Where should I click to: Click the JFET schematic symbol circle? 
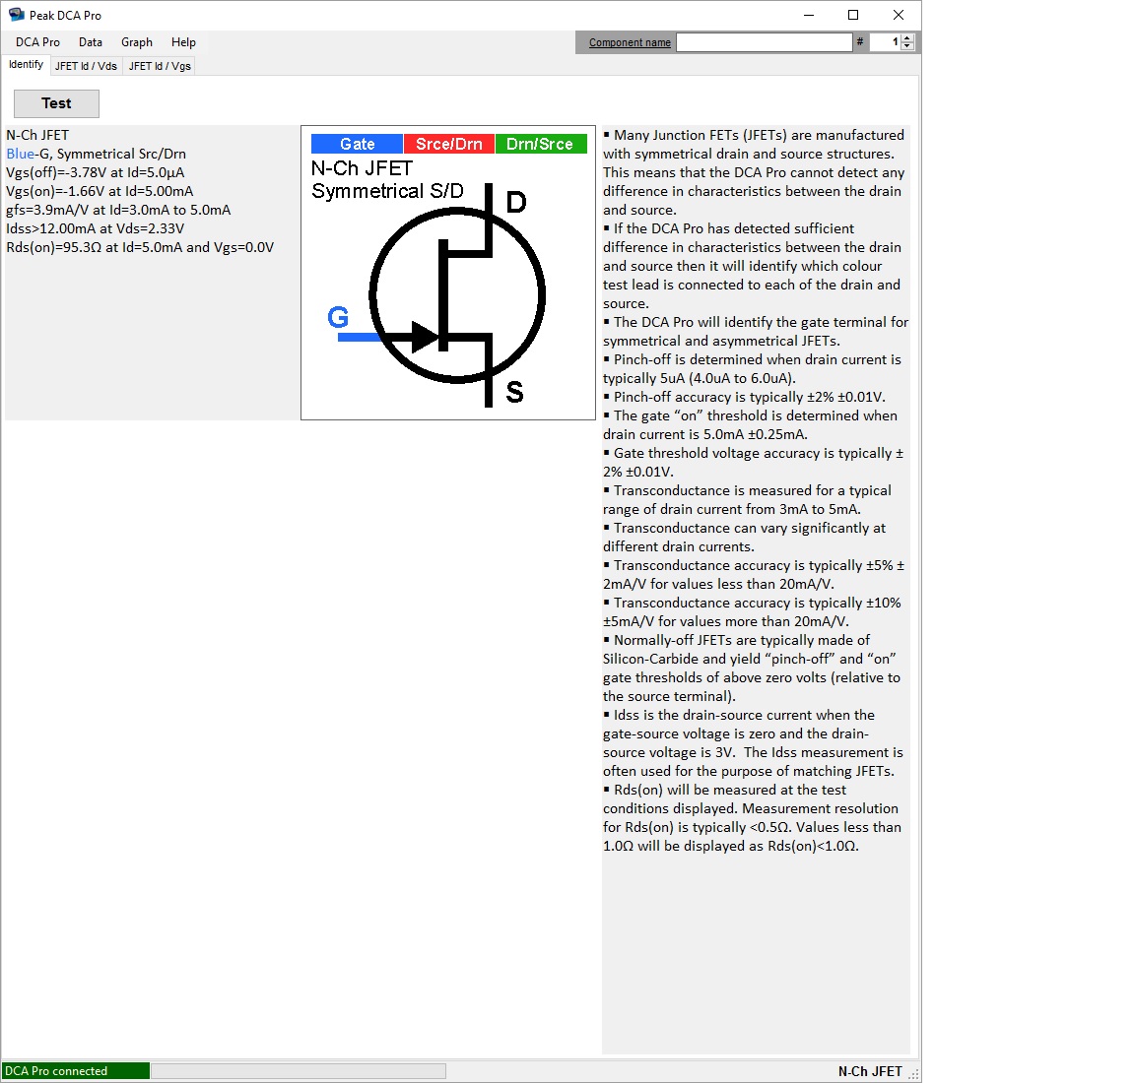point(457,295)
